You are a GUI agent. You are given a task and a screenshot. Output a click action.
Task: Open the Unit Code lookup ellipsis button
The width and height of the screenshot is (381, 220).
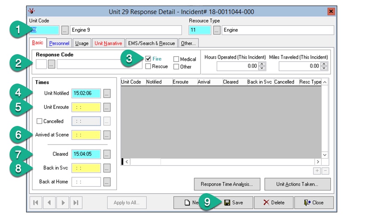[x=65, y=30]
